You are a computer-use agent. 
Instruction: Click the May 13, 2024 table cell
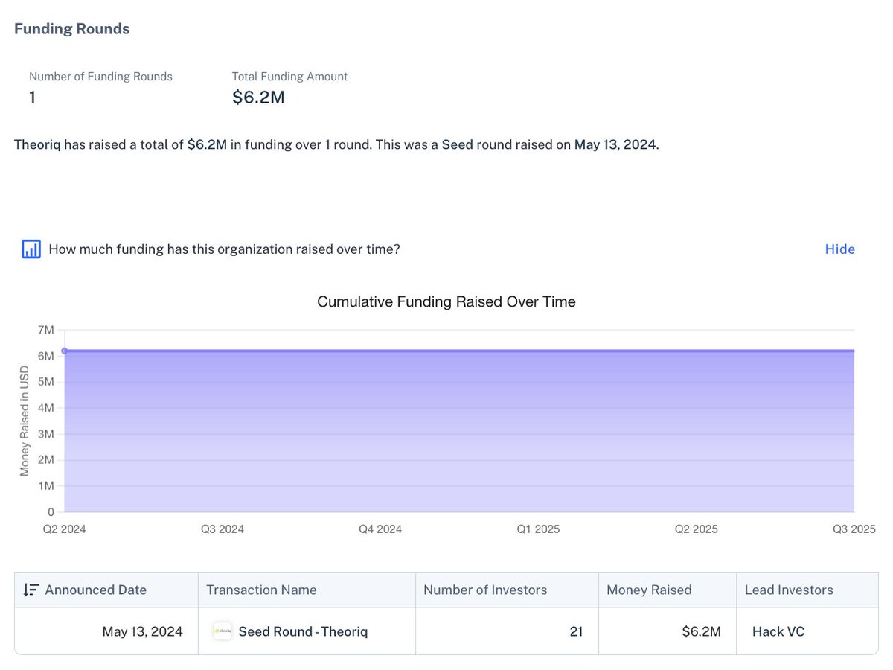point(106,631)
